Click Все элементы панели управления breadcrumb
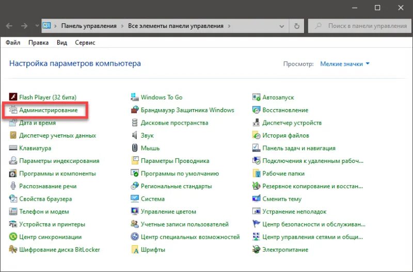 (x=176, y=26)
